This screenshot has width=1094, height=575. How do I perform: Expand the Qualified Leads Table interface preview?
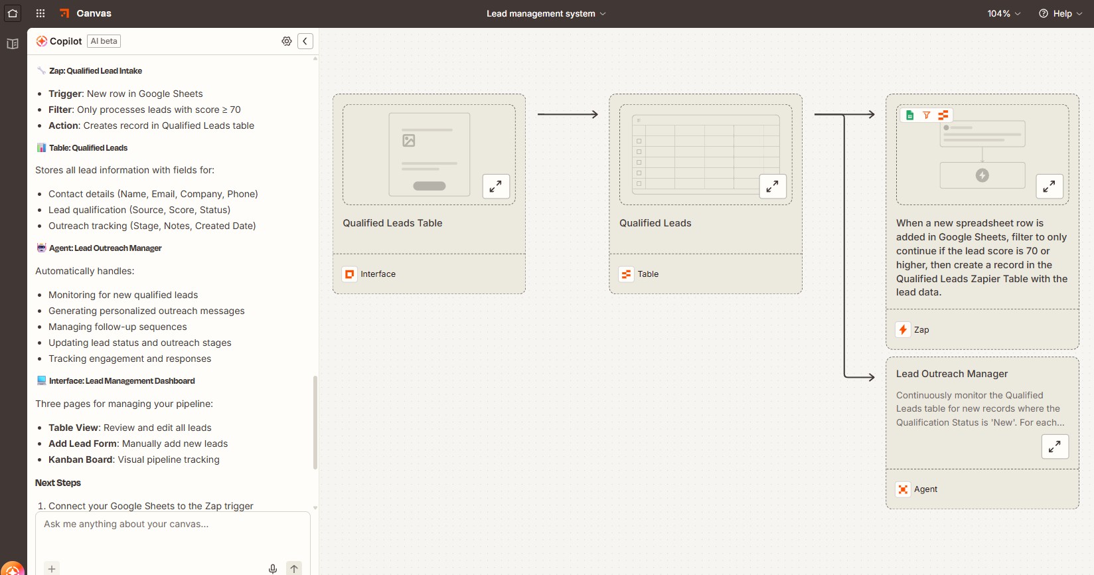(x=496, y=187)
